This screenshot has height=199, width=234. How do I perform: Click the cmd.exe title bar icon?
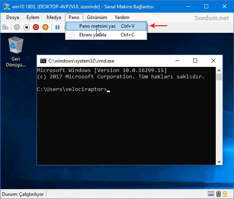click(x=43, y=61)
